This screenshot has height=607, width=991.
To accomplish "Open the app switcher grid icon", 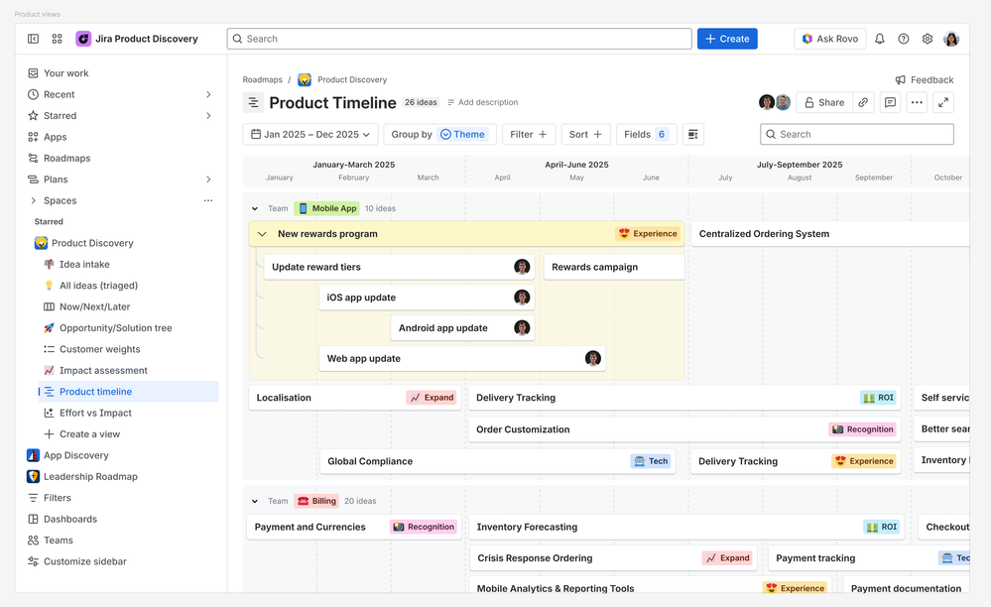I will 57,39.
